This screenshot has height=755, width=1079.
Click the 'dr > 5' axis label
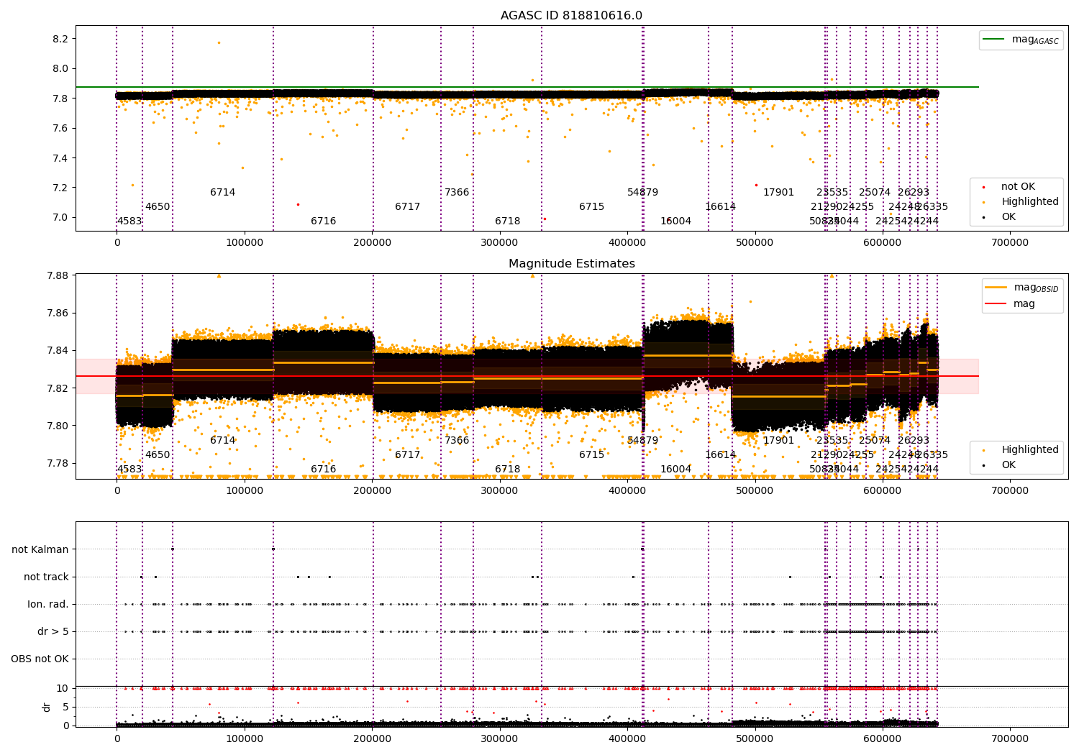(53, 631)
